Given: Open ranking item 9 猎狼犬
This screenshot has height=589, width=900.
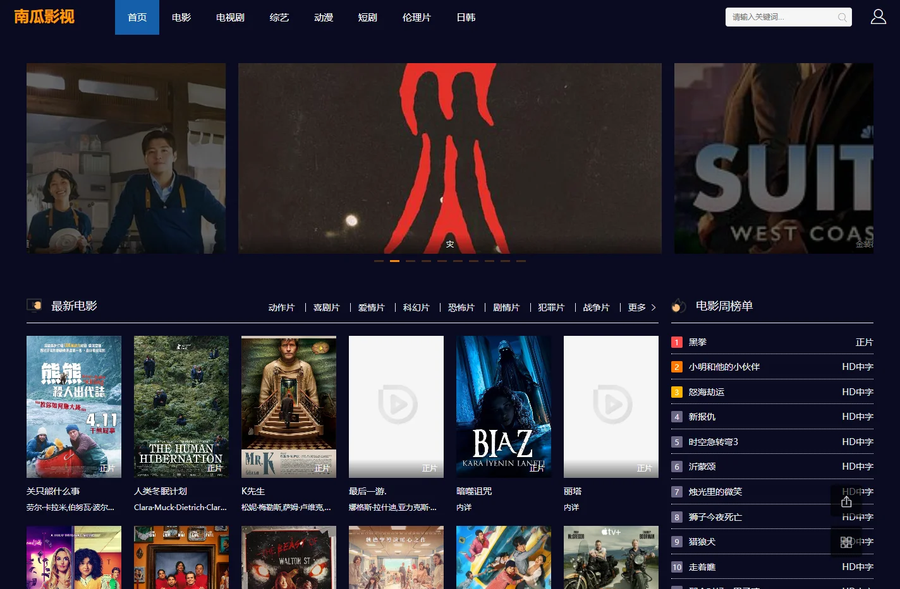Looking at the screenshot, I should pos(772,542).
